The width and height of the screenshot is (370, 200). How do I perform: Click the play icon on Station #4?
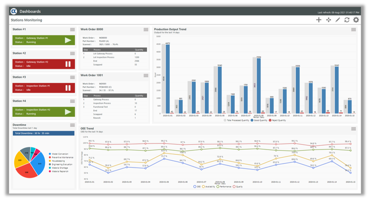[x=68, y=112]
